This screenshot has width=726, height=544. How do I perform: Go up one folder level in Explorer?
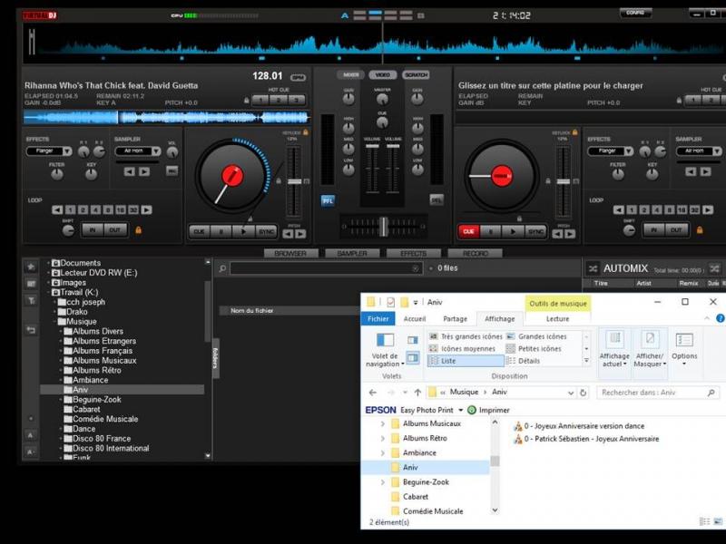pyautogui.click(x=417, y=393)
